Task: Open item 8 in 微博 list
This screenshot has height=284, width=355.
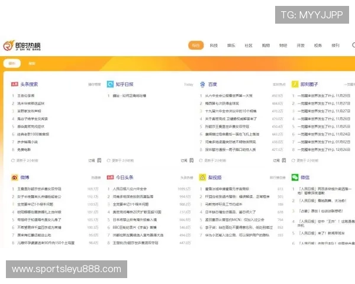Action: 46,243
